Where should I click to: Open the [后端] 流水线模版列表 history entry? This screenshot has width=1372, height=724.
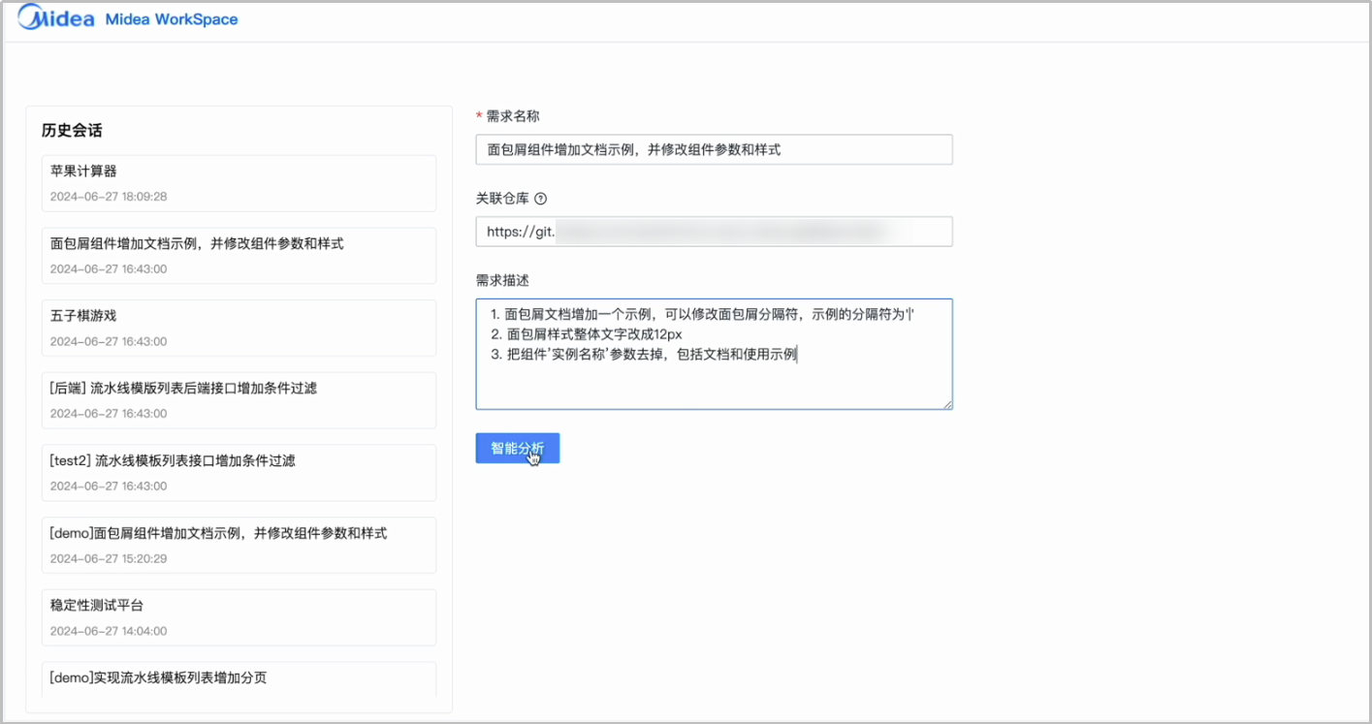pyautogui.click(x=239, y=399)
